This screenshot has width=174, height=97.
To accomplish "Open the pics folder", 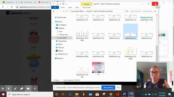I will [61, 31].
